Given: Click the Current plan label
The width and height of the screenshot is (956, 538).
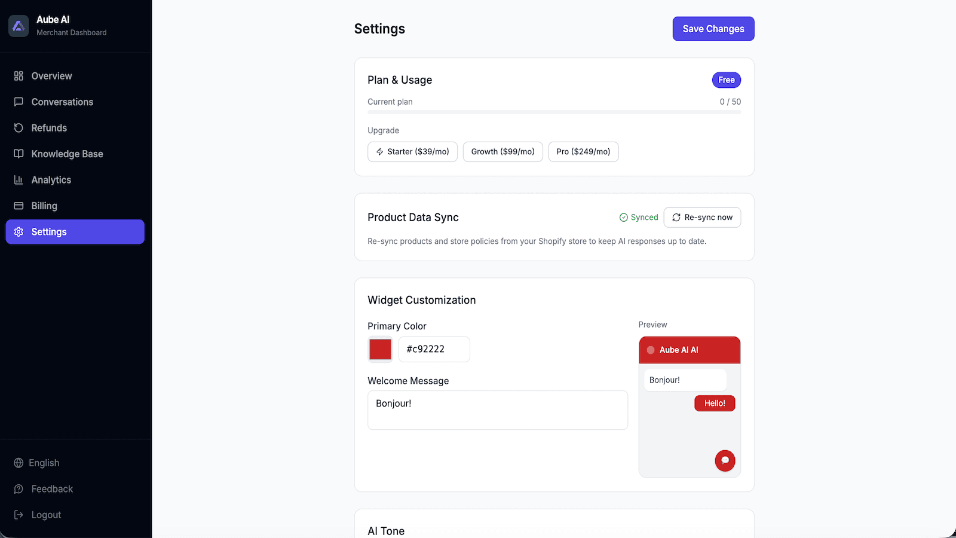Looking at the screenshot, I should click(390, 102).
